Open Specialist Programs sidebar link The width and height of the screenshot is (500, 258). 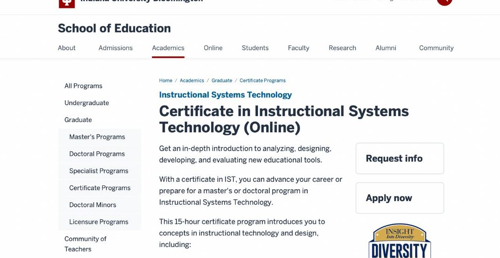tap(99, 171)
